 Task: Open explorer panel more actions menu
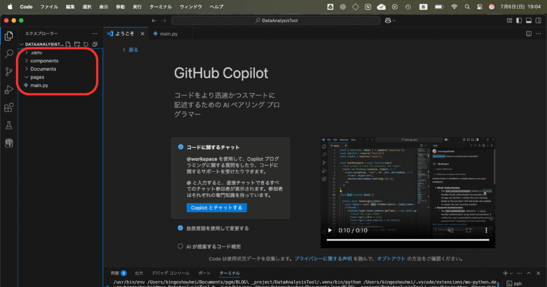95,34
